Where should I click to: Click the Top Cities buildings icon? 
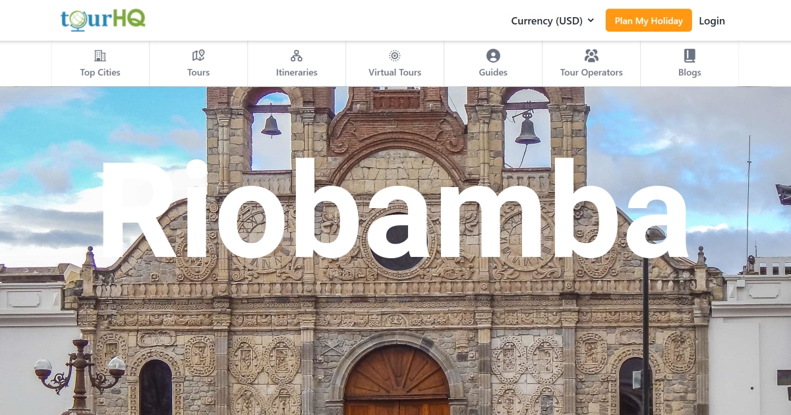(100, 55)
